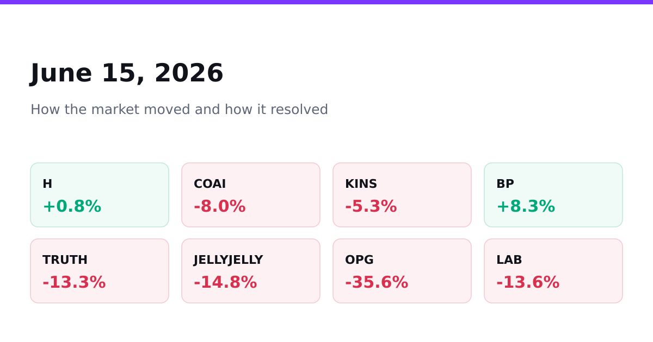Select the -13.6% change value

528,283
